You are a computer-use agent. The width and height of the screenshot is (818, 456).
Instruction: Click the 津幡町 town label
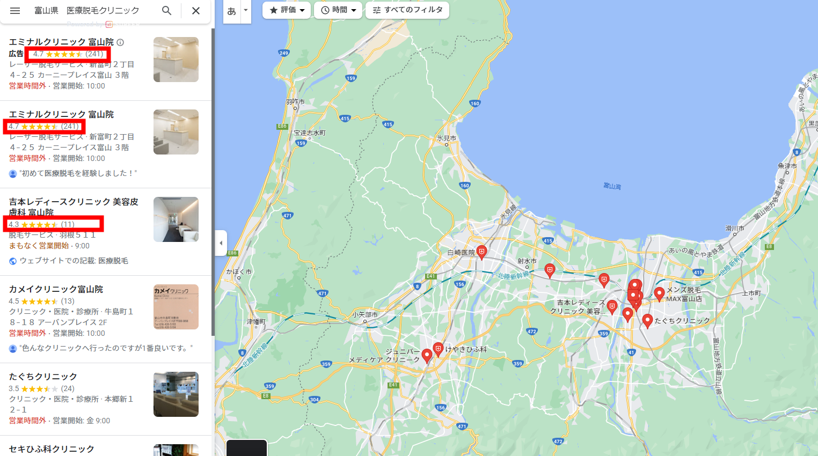(256, 321)
